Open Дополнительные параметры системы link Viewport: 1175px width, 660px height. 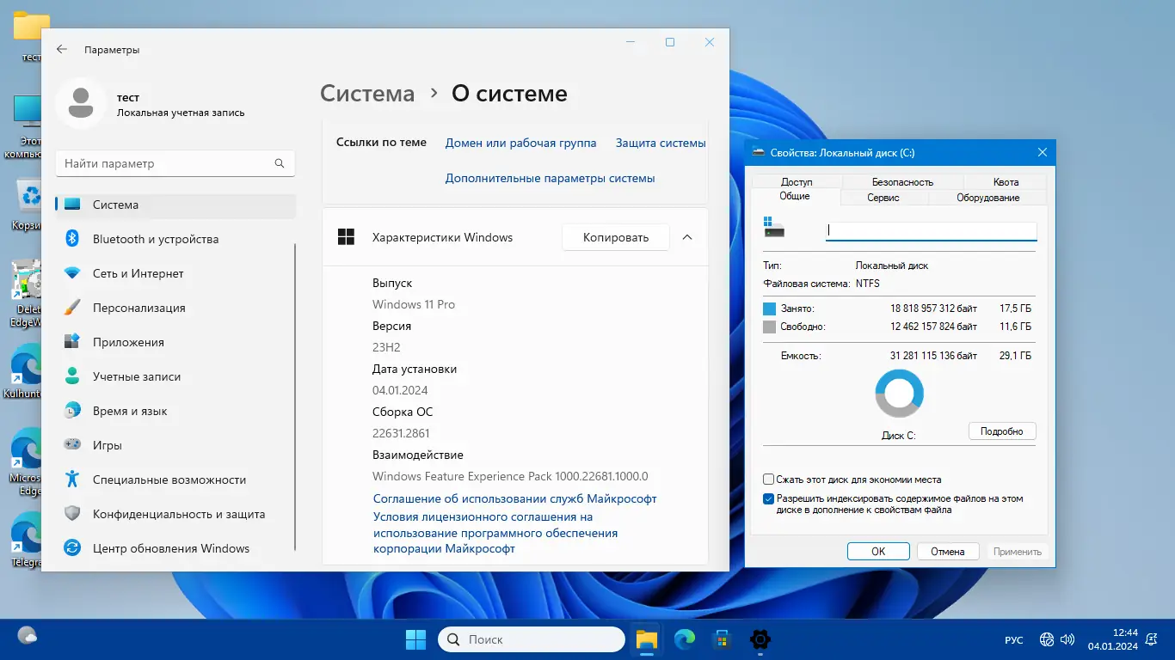click(550, 179)
